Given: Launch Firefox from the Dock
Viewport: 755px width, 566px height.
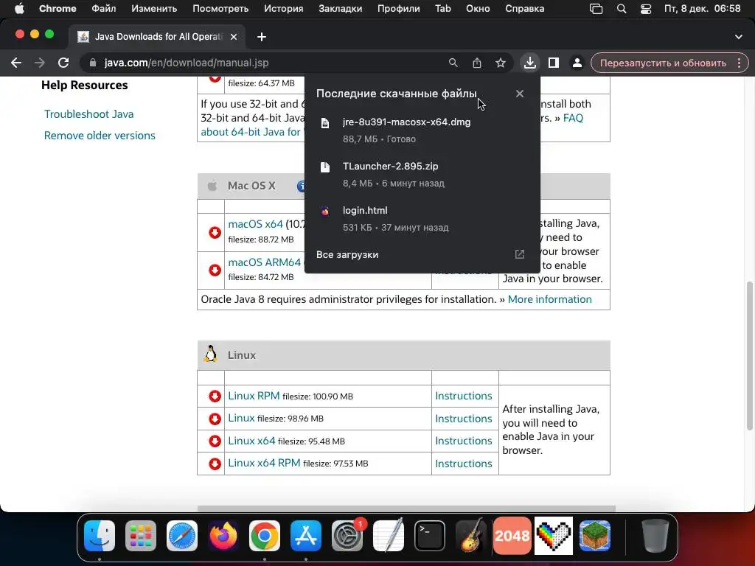Looking at the screenshot, I should pyautogui.click(x=223, y=536).
